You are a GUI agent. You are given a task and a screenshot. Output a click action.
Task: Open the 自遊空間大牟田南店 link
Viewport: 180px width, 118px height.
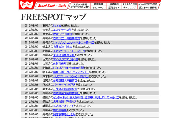pos(65,81)
